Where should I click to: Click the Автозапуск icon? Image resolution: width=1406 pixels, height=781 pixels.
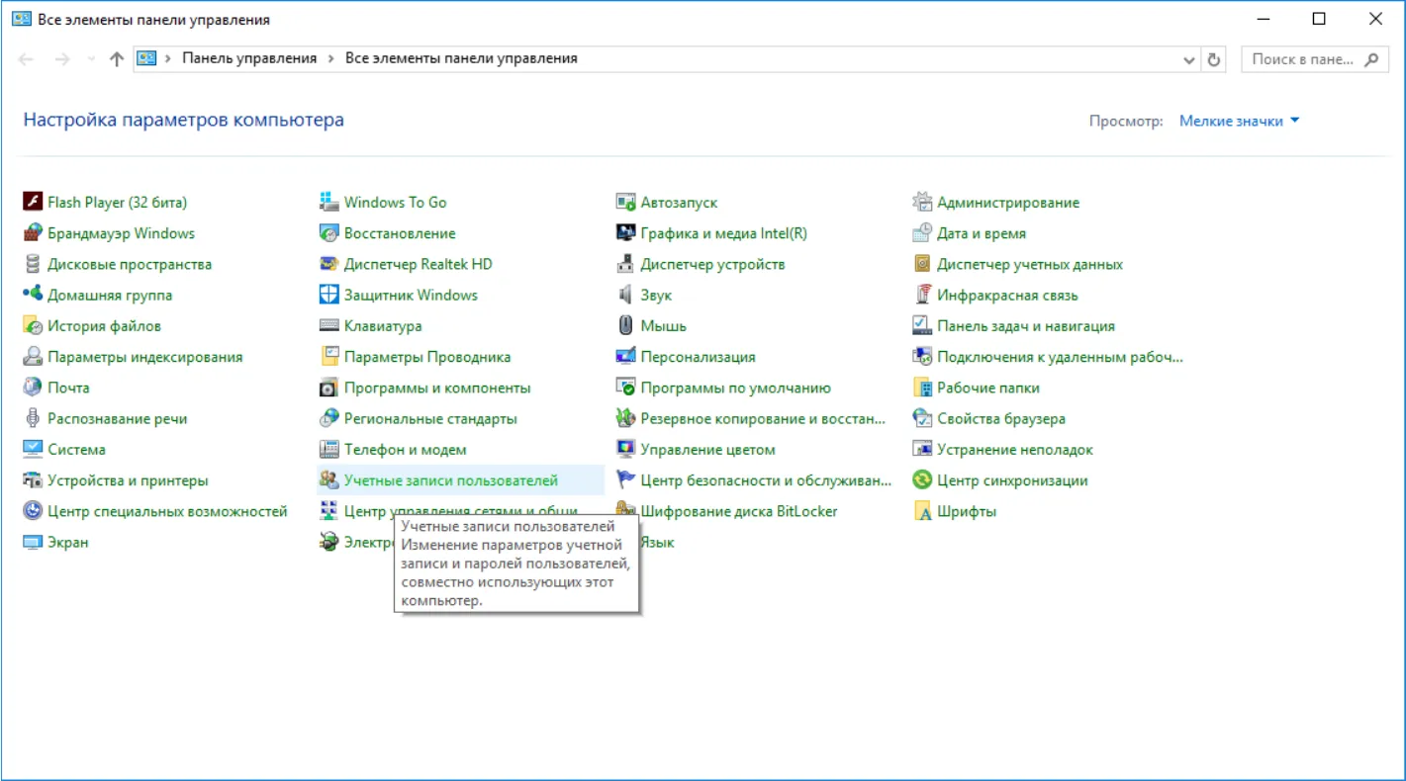coord(625,203)
